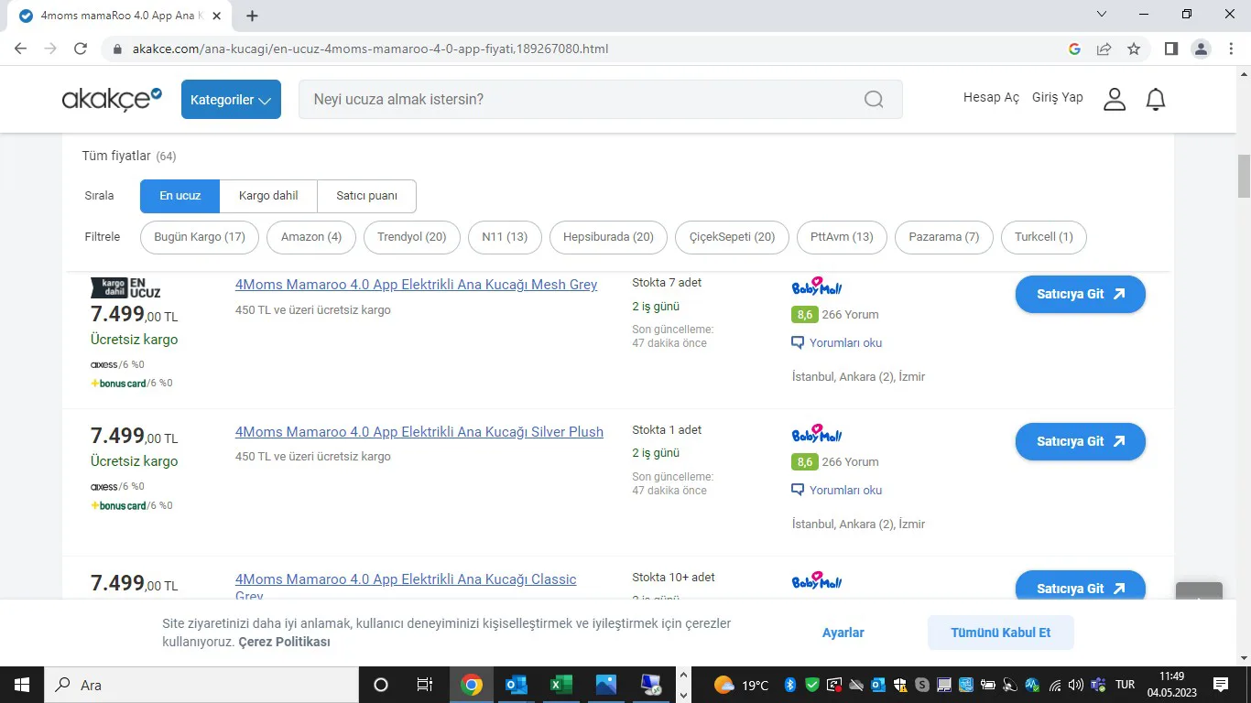Open the notifications bell icon

pos(1156,99)
